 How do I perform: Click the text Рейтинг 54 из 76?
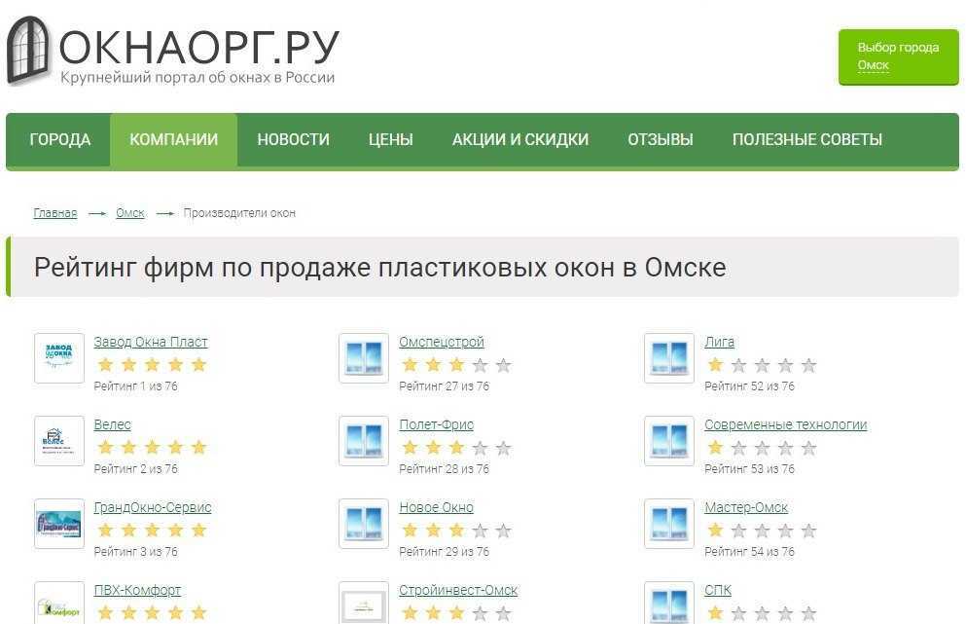[750, 552]
